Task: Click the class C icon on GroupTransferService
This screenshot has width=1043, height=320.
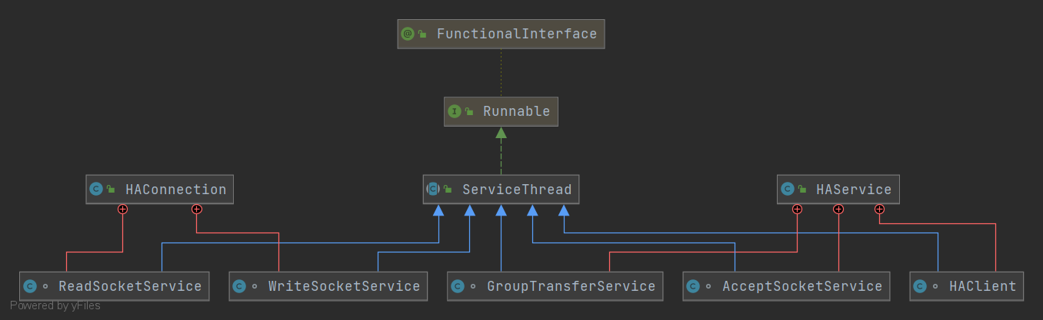Action: point(457,286)
